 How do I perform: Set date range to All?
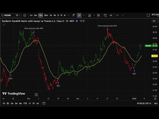click(38, 103)
